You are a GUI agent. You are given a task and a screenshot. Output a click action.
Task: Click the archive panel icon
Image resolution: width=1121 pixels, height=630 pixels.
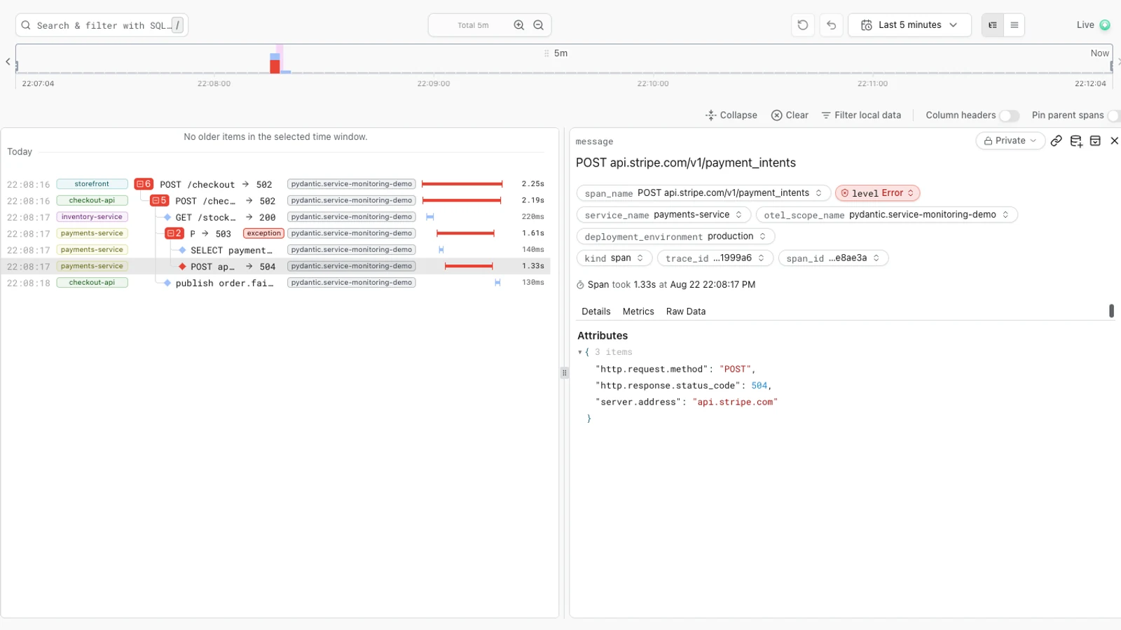(x=1096, y=141)
